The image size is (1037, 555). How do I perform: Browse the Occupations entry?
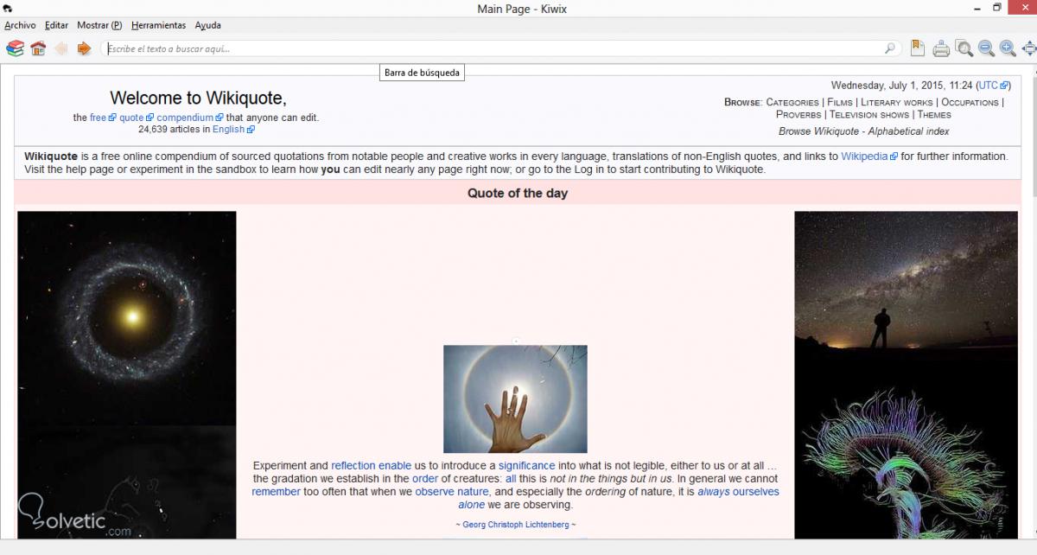[970, 102]
